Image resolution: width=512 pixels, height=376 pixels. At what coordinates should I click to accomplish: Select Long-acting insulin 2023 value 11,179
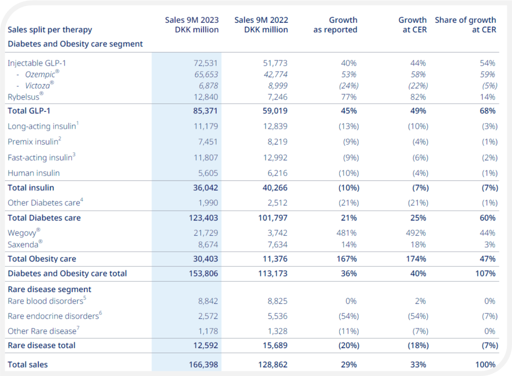coord(206,126)
